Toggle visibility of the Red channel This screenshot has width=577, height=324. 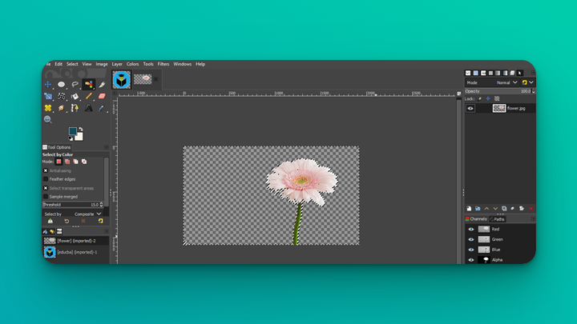pos(471,229)
